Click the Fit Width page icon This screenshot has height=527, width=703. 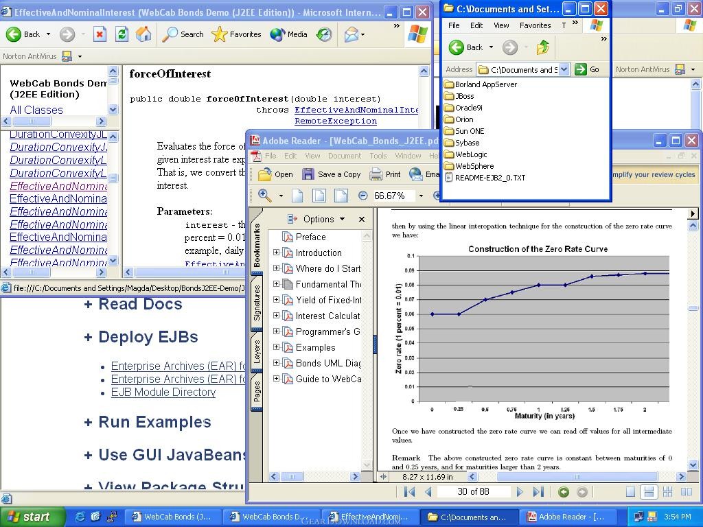coord(341,196)
